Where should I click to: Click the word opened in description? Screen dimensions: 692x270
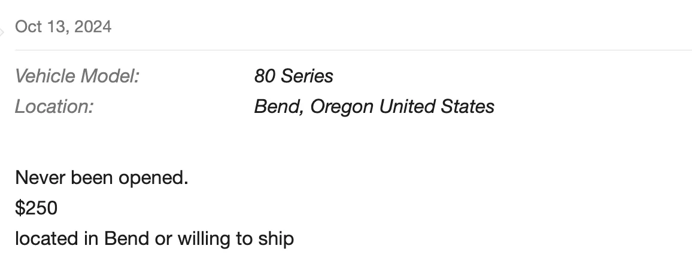pyautogui.click(x=153, y=179)
